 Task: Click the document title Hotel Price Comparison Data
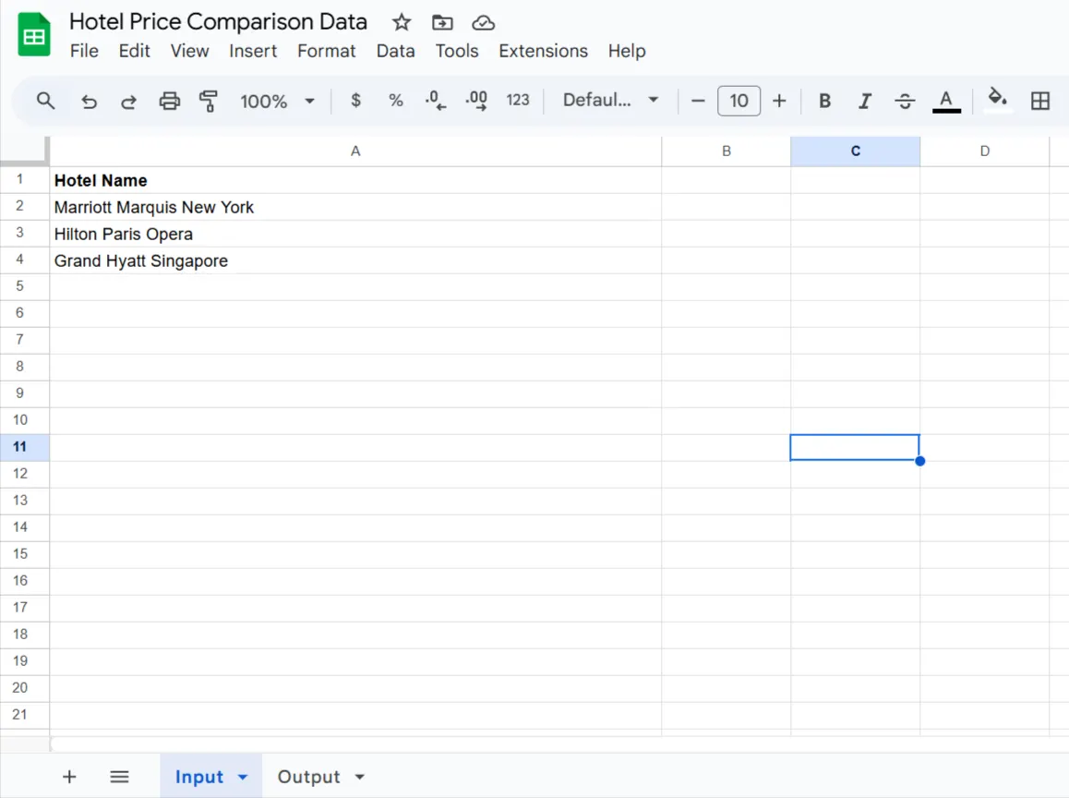218,22
